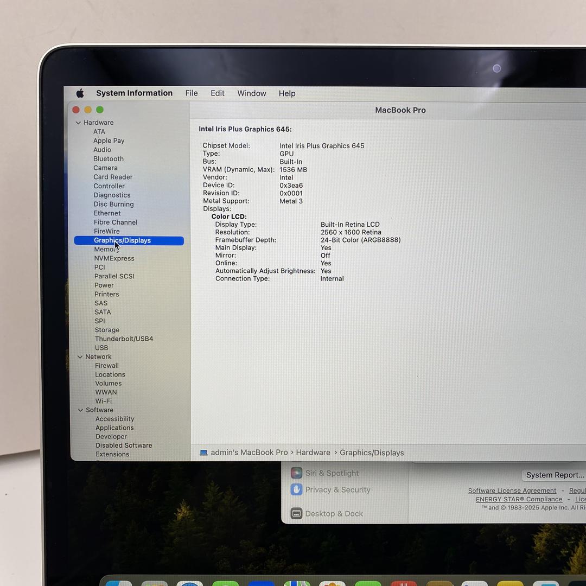Select SAS in the sidebar
This screenshot has width=586, height=586.
coord(101,303)
